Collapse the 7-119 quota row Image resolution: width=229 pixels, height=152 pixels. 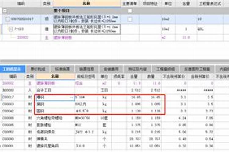pos(11,29)
